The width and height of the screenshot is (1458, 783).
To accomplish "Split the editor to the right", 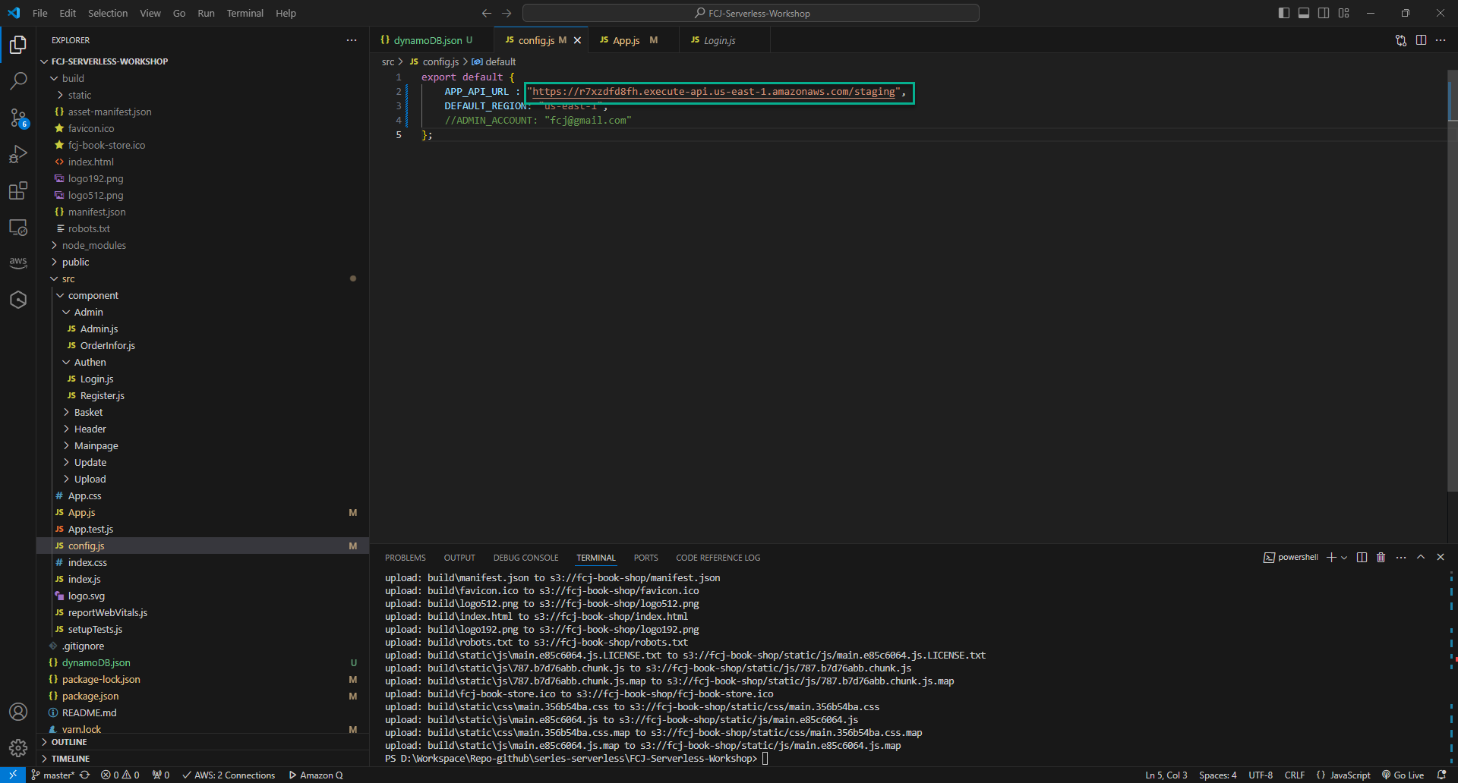I will [1421, 40].
